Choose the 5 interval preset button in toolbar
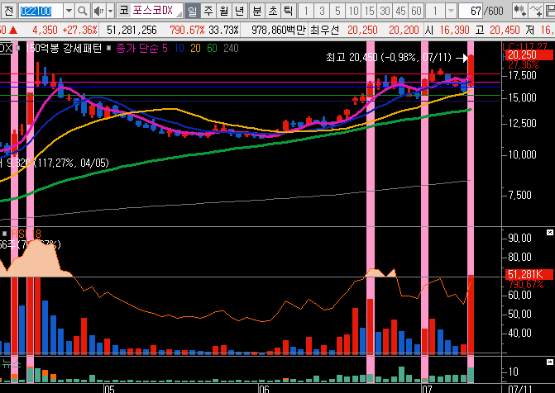555x393 pixels. point(337,11)
